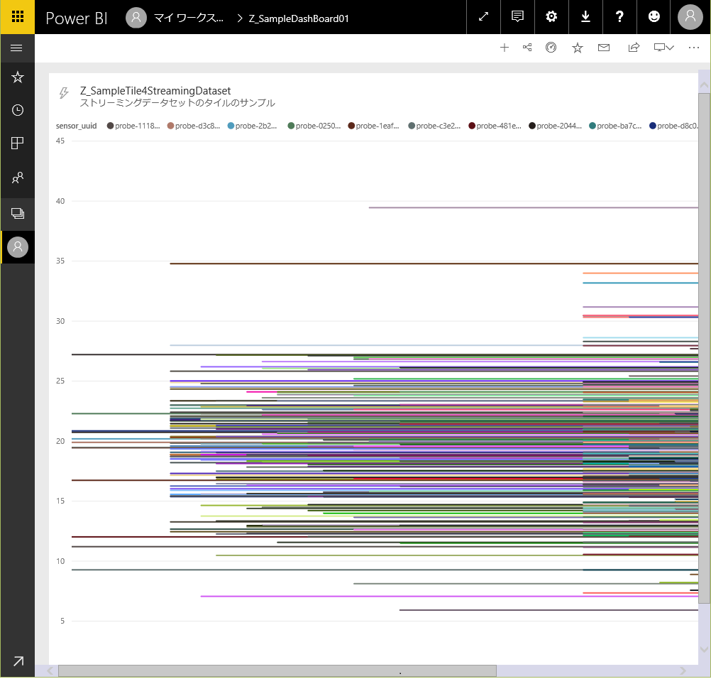711x679 pixels.
Task: Send feedback via the smiley icon
Action: pos(654,17)
